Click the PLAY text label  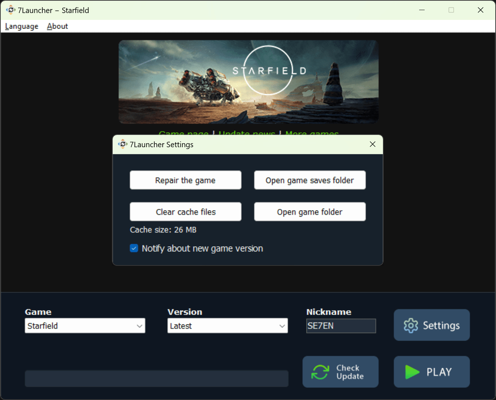pyautogui.click(x=439, y=372)
